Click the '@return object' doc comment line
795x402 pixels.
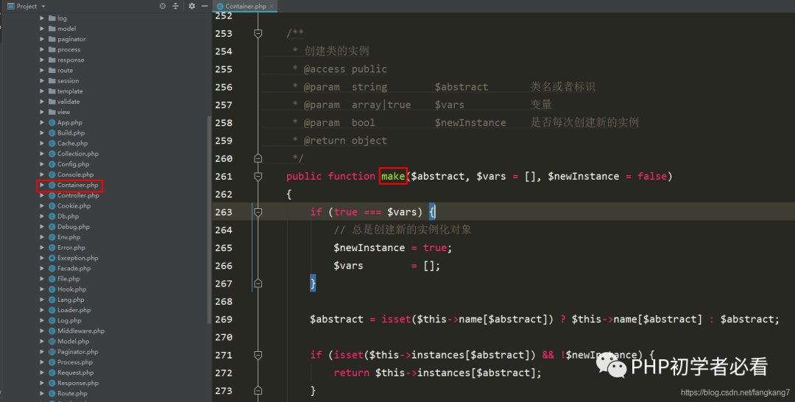(x=339, y=141)
